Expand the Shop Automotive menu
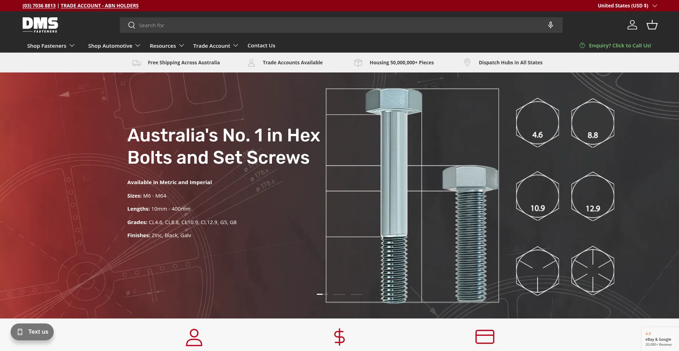This screenshot has height=351, width=679. pos(114,46)
